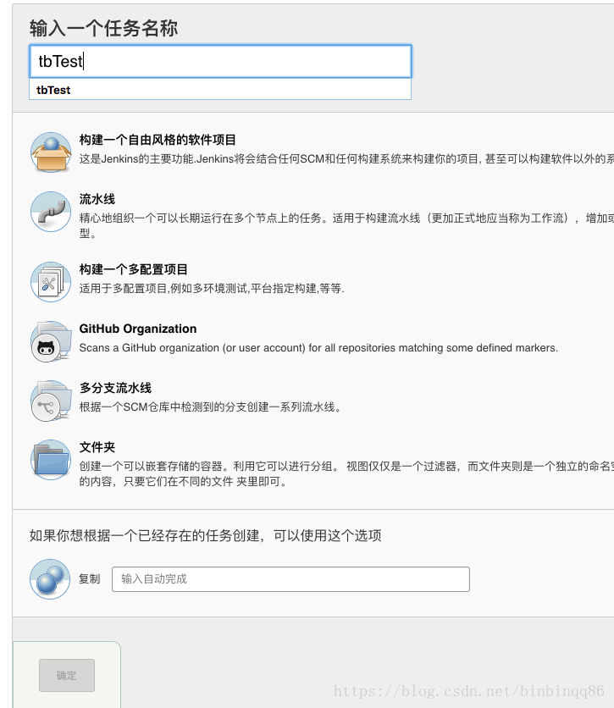Click the copy-from field with 输入自动完成 placeholder
The width and height of the screenshot is (614, 708).
pyautogui.click(x=290, y=579)
